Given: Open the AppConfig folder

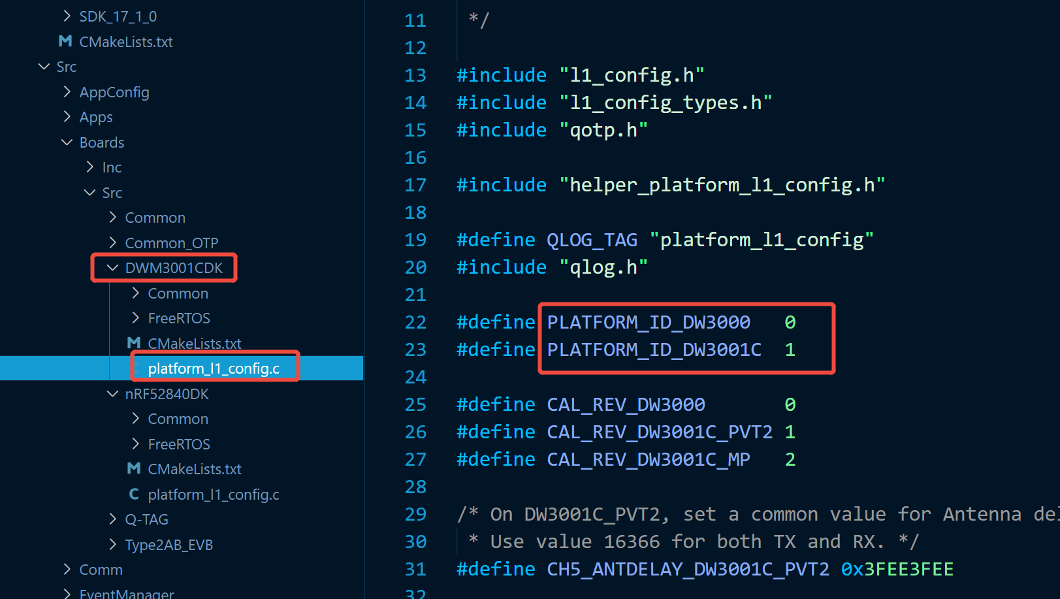Looking at the screenshot, I should point(114,92).
